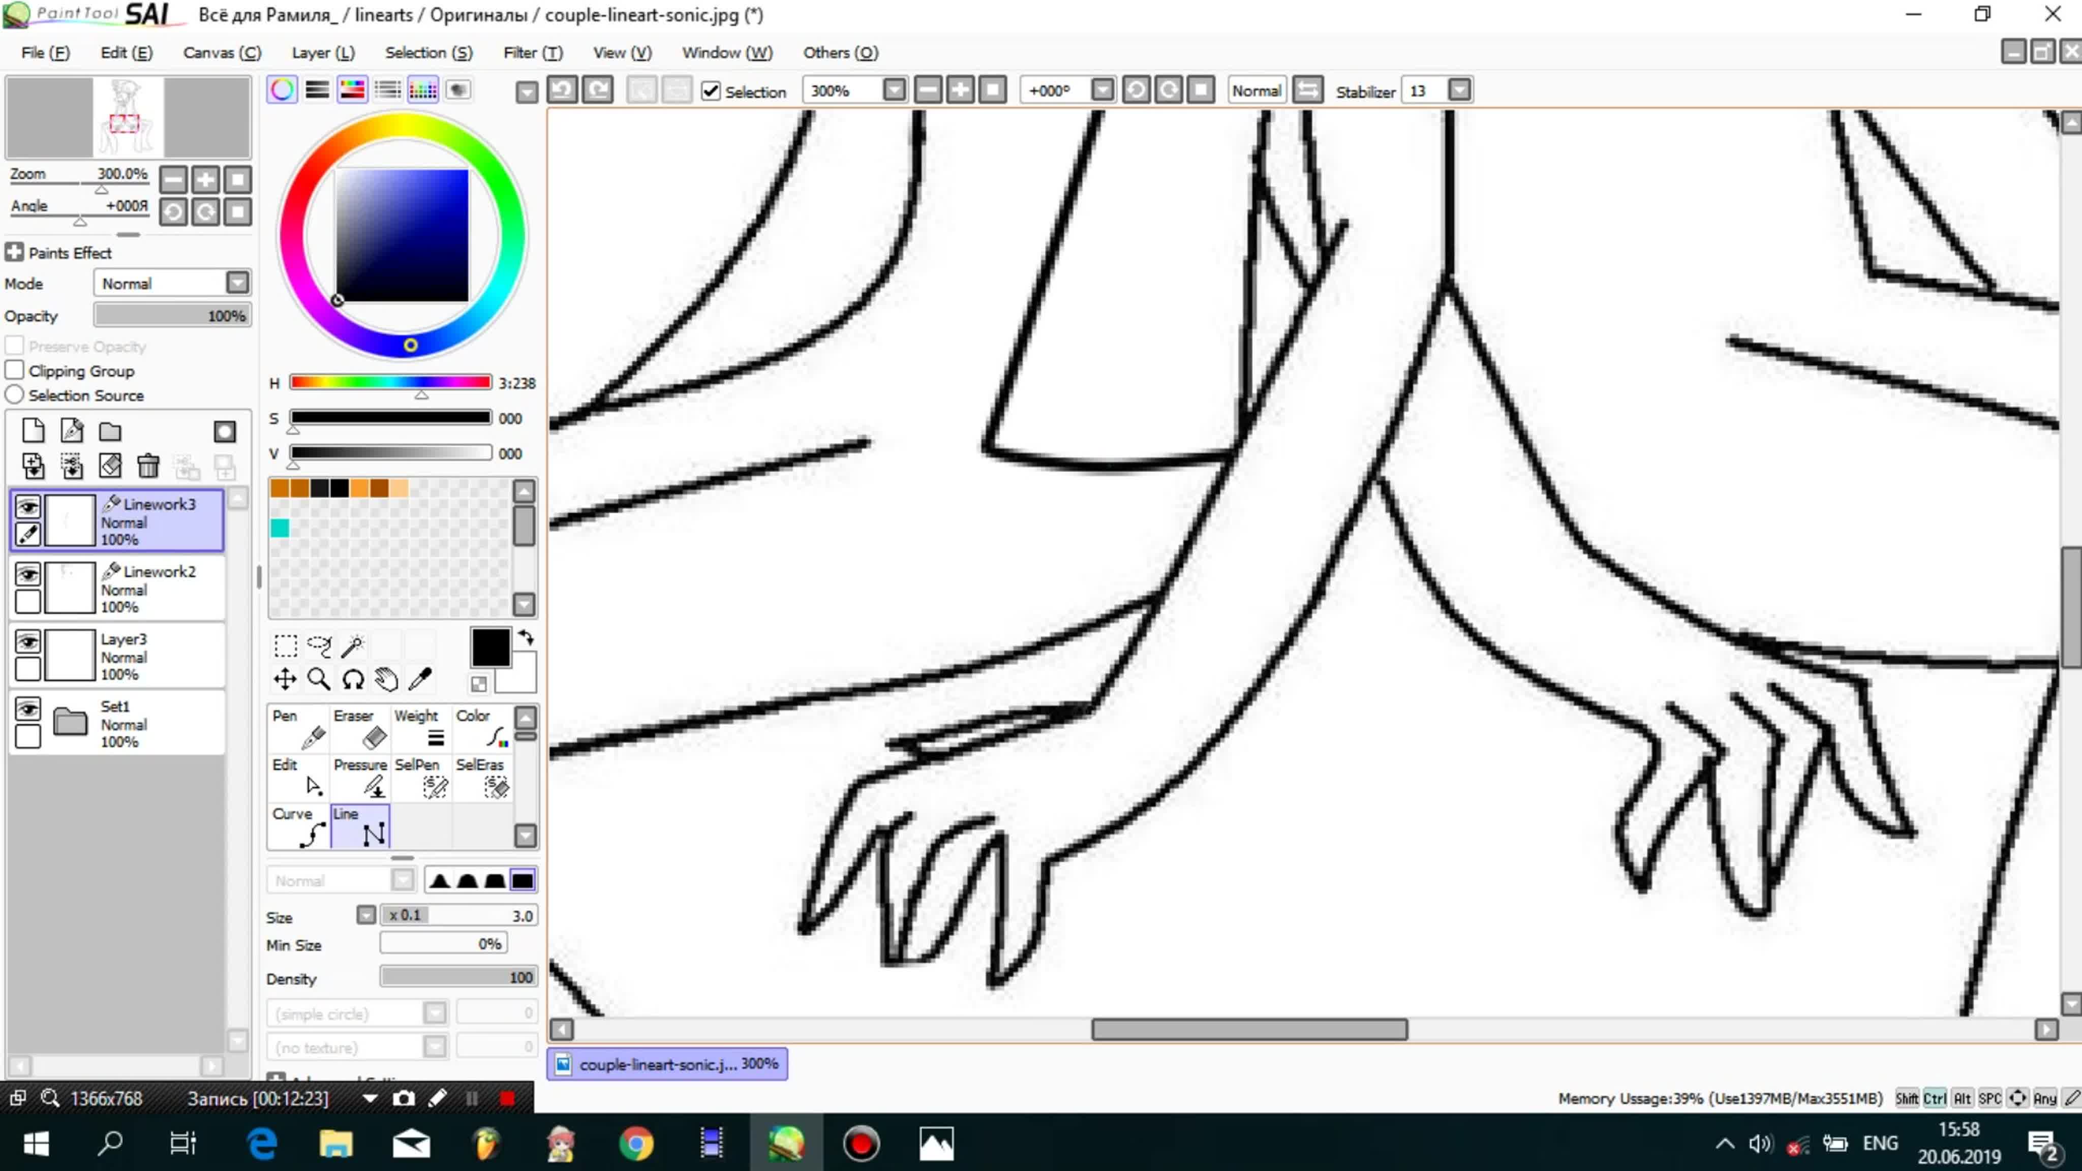Viewport: 2082px width, 1171px height.
Task: Open the 300% zoom dropdown
Action: pos(894,89)
